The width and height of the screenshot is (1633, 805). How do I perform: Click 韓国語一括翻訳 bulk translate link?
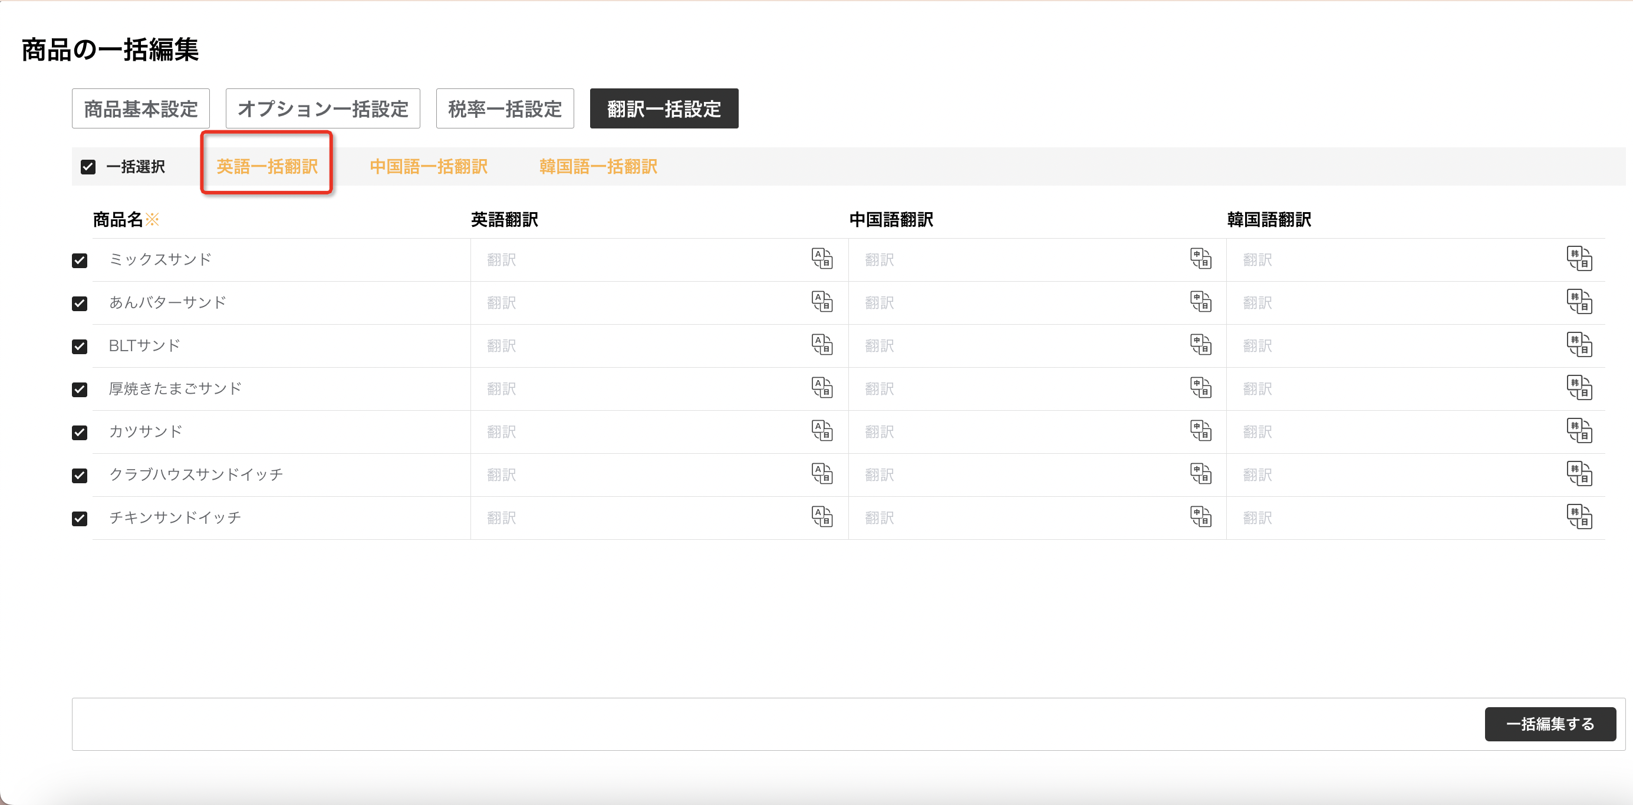[x=598, y=167]
